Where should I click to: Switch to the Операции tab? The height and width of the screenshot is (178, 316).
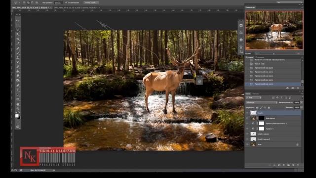tap(260, 57)
